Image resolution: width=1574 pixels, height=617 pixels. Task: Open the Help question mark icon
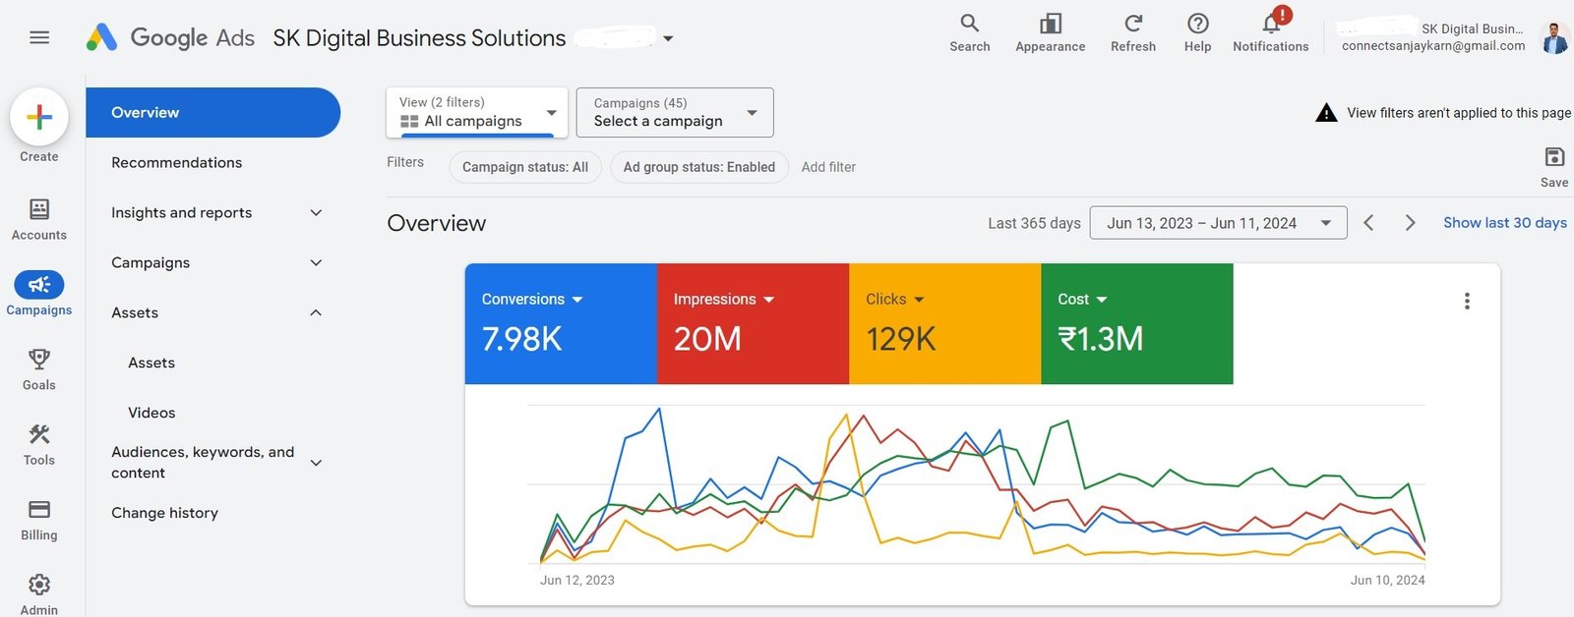[x=1197, y=24]
